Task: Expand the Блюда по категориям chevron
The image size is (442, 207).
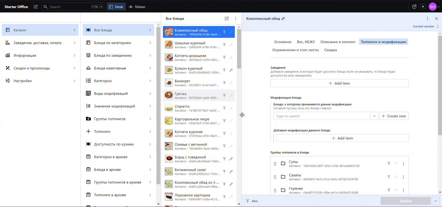Action: (x=150, y=43)
